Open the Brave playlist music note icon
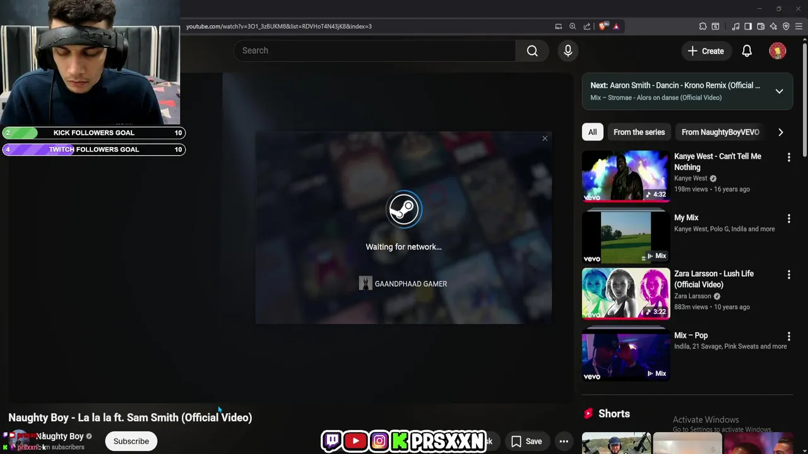 [x=735, y=26]
